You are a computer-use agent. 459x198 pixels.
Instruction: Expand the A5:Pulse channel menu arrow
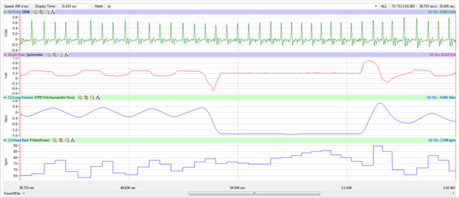pyautogui.click(x=5, y=12)
